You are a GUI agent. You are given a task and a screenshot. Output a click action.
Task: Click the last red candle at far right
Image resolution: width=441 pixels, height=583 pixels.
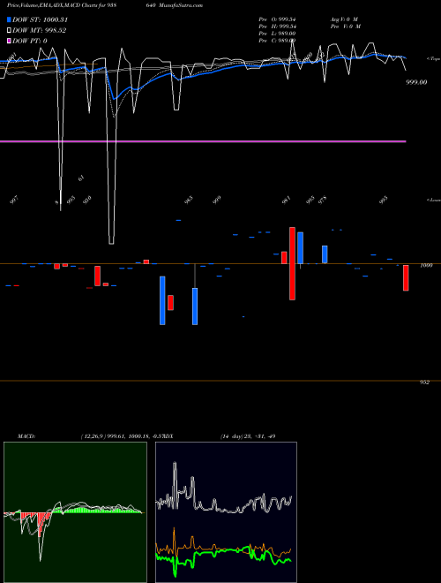point(406,277)
